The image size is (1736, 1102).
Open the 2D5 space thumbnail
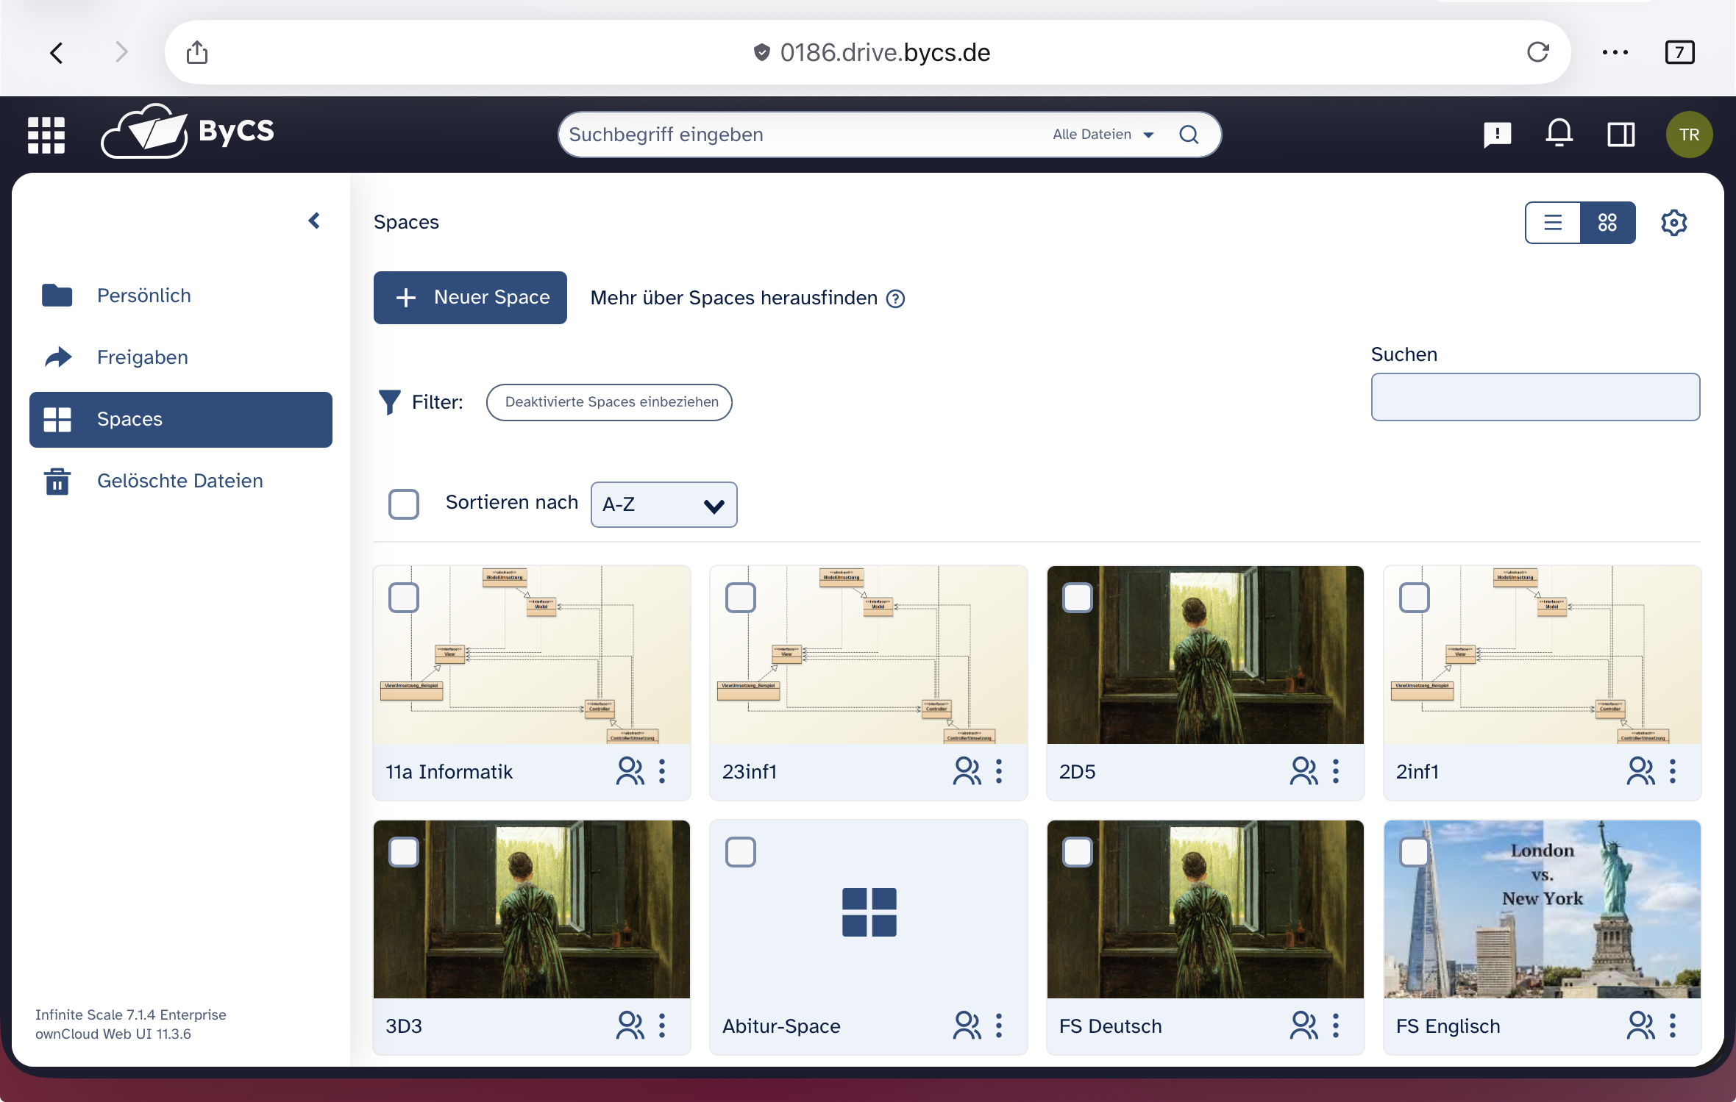pyautogui.click(x=1205, y=654)
